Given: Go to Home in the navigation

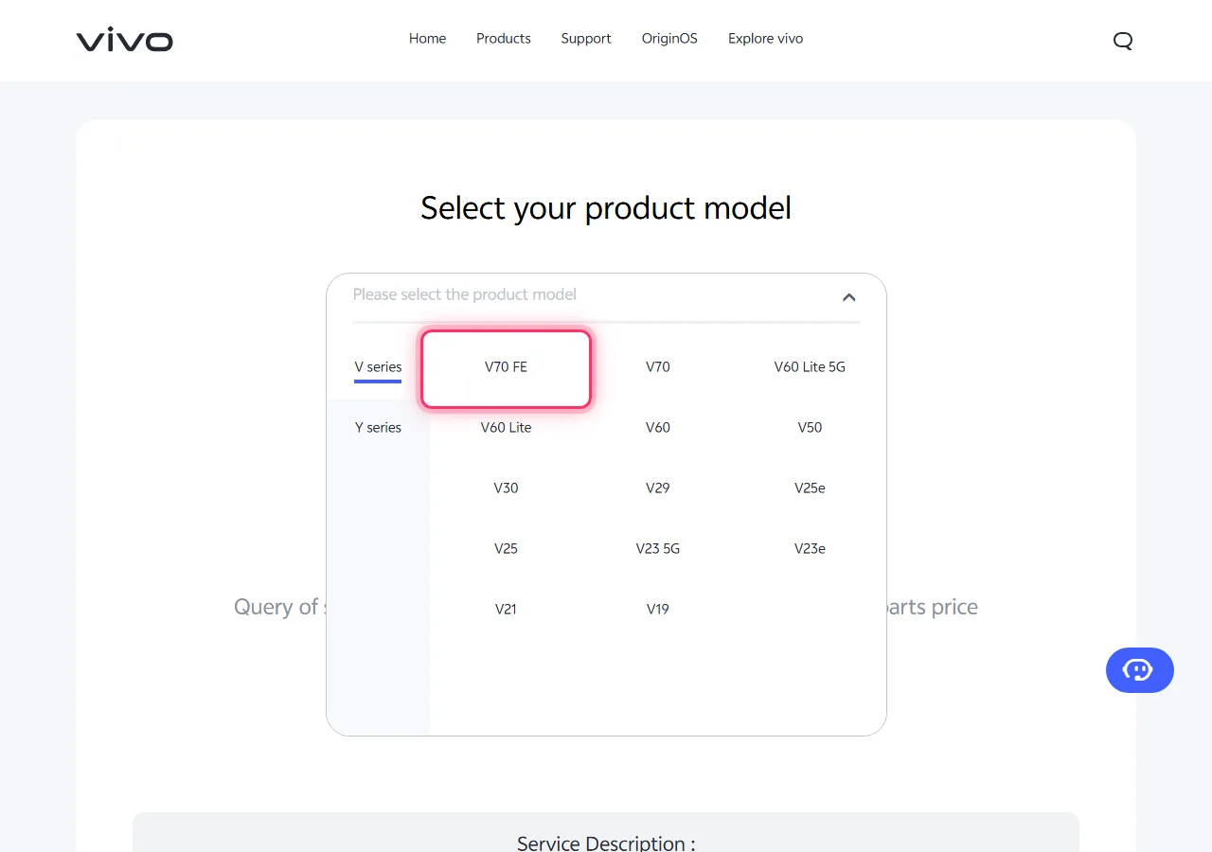Looking at the screenshot, I should (x=427, y=39).
